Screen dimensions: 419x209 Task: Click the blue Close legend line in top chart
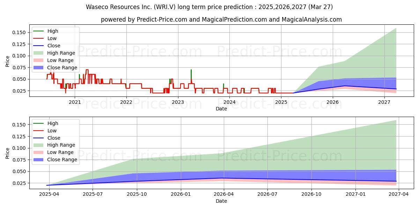point(39,46)
